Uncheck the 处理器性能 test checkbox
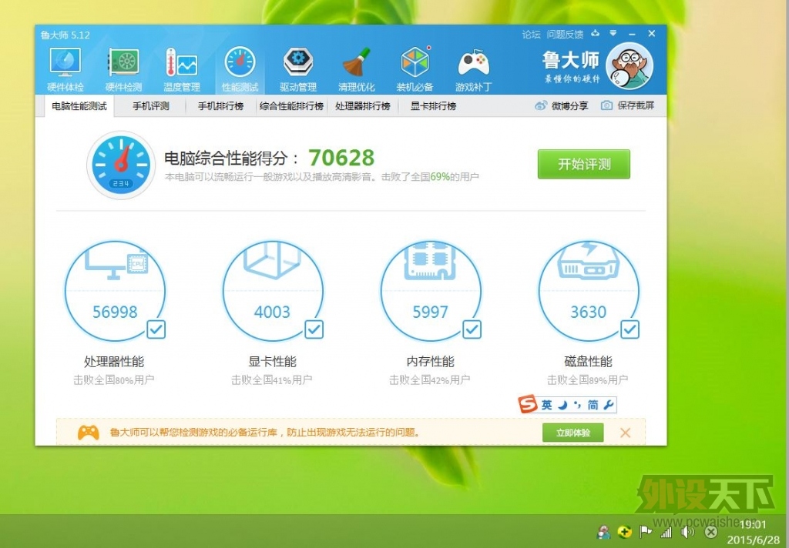The height and width of the screenshot is (548, 789). pyautogui.click(x=156, y=329)
